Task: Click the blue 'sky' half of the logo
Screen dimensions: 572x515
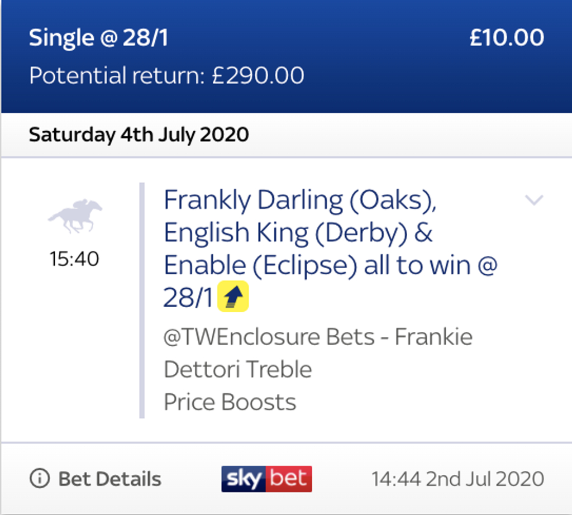Action: pyautogui.click(x=244, y=479)
